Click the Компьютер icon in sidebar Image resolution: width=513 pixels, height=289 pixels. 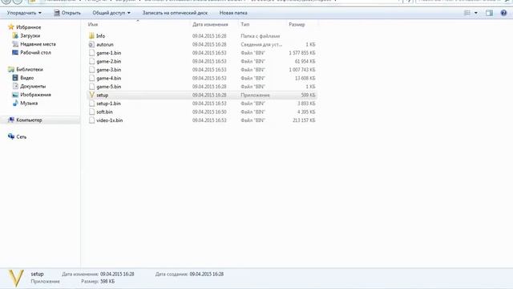[x=10, y=120]
